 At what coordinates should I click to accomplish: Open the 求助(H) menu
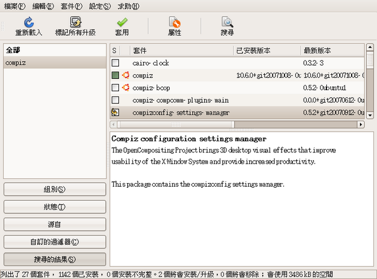point(128,6)
